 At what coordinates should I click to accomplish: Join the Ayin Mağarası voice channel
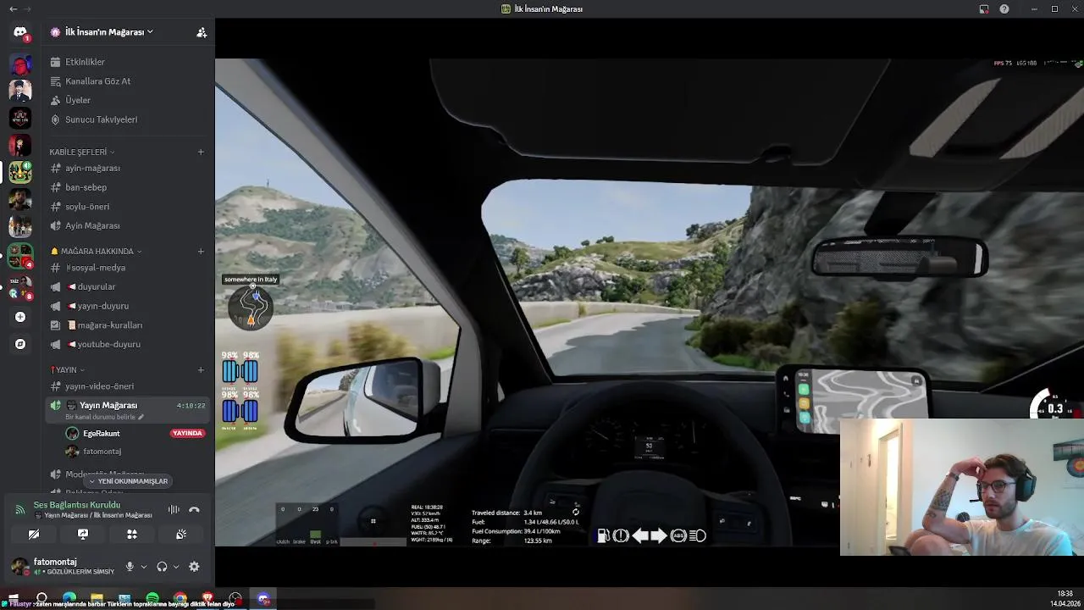129,225
